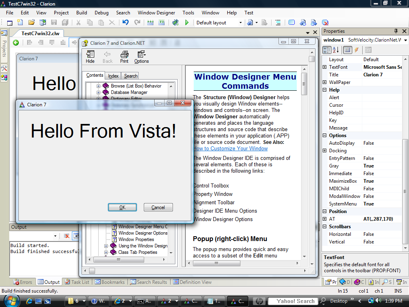Collapse the Options property category
This screenshot has height=307, width=409.
pyautogui.click(x=324, y=136)
